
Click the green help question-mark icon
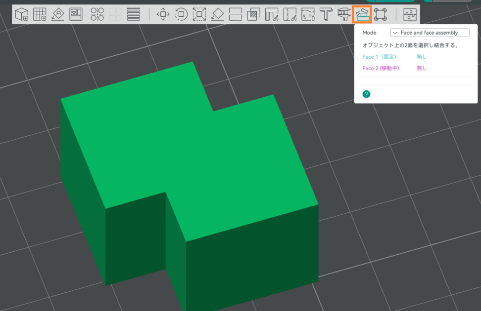pyautogui.click(x=366, y=94)
